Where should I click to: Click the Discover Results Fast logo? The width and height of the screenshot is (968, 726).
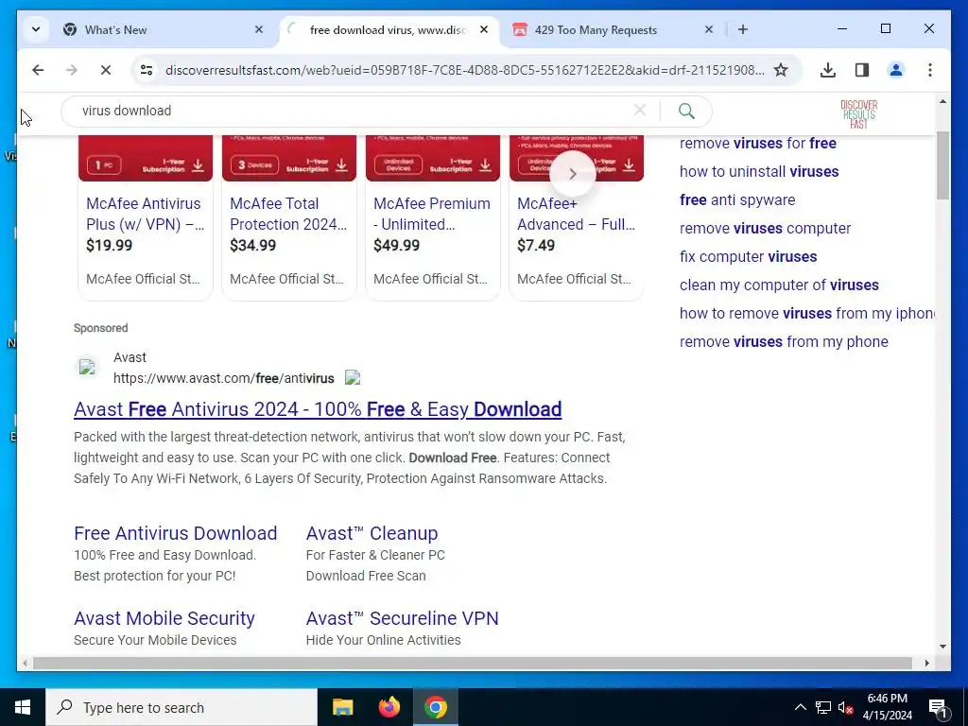858,114
